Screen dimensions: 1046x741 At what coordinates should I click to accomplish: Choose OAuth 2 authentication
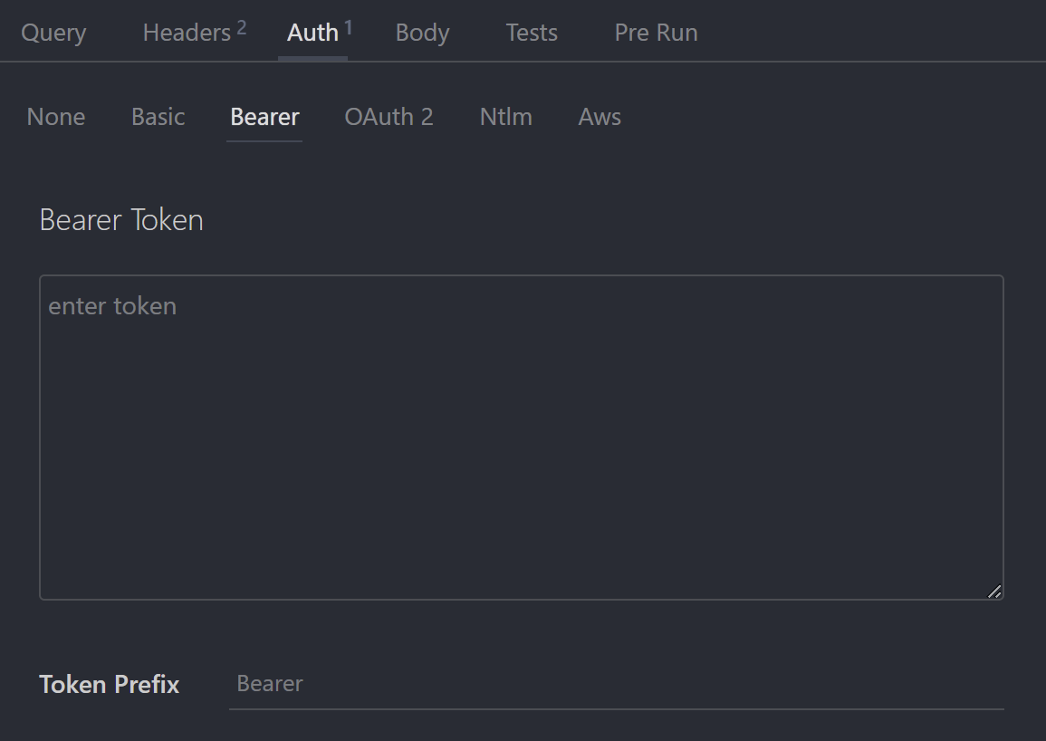coord(389,117)
